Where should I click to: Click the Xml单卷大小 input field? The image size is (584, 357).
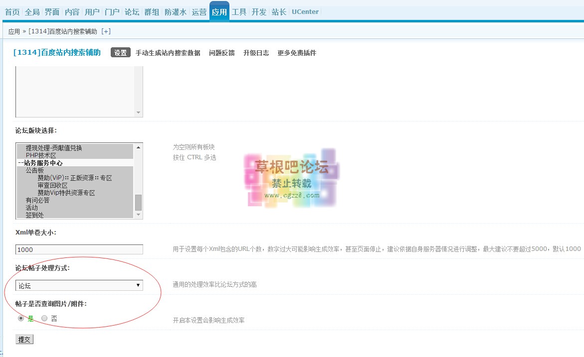(x=78, y=249)
